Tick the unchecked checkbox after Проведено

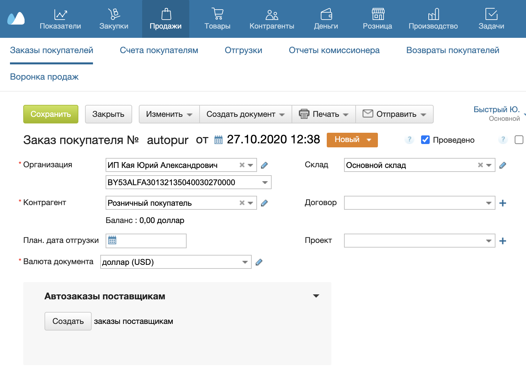point(519,140)
